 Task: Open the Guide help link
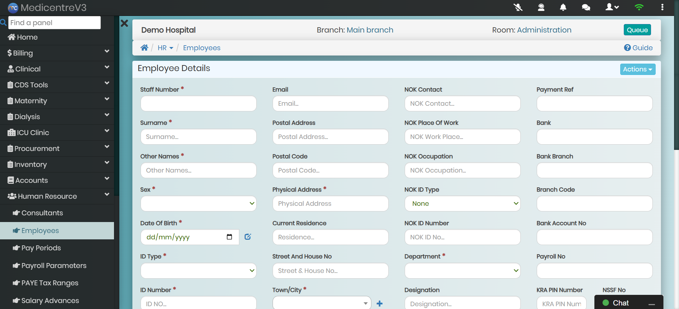(x=638, y=48)
